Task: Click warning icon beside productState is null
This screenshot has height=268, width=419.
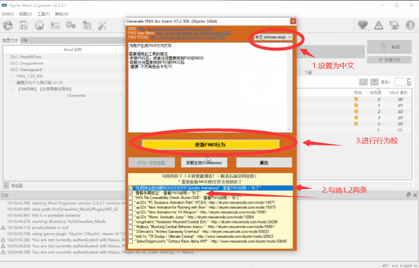Action: pos(3,228)
